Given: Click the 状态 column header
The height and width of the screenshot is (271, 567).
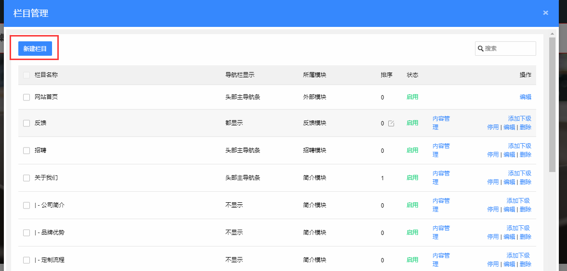Looking at the screenshot, I should (412, 75).
